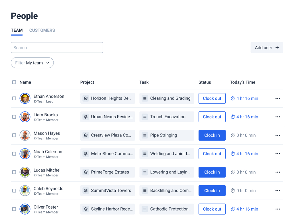Click the layers icon next to PrimeForge Estates
Screen dimensions: 294x216
tap(86, 172)
